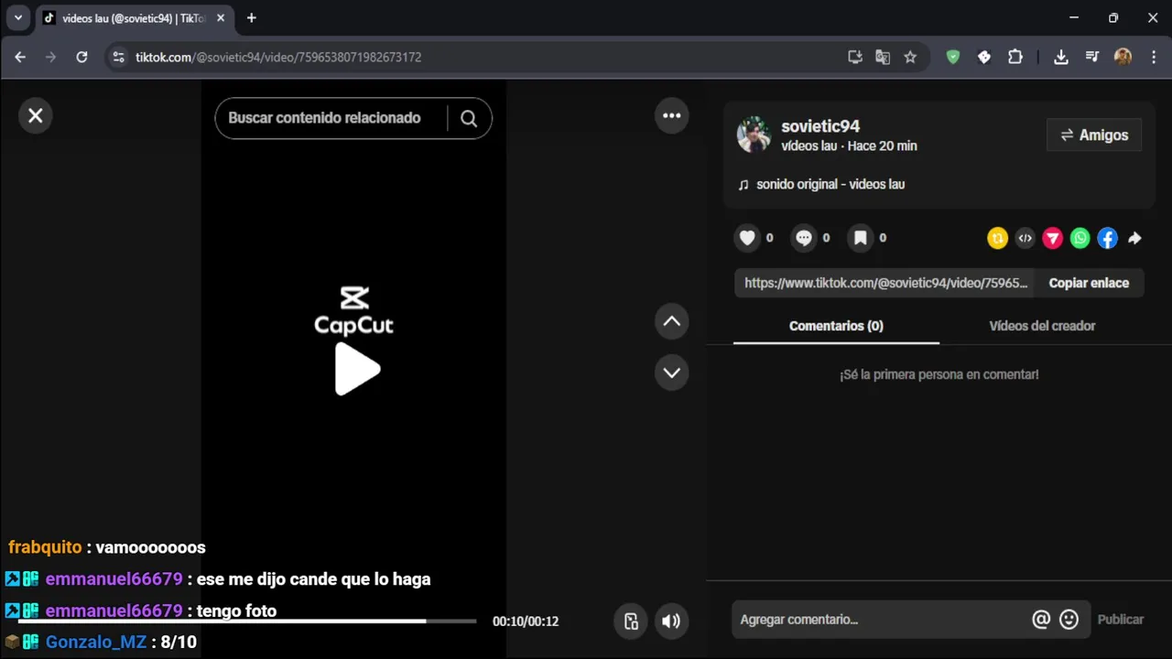
Task: Click the embed code icon
Action: coord(1025,238)
